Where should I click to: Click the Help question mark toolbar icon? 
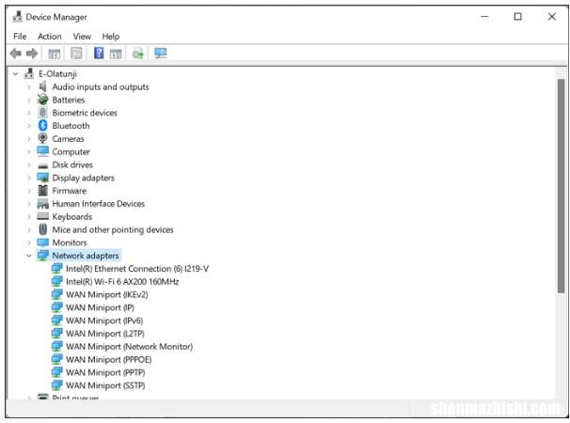coord(99,53)
